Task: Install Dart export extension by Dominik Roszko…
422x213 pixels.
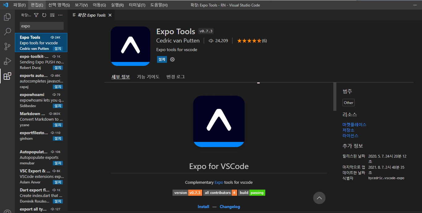Action: pyautogui.click(x=58, y=201)
